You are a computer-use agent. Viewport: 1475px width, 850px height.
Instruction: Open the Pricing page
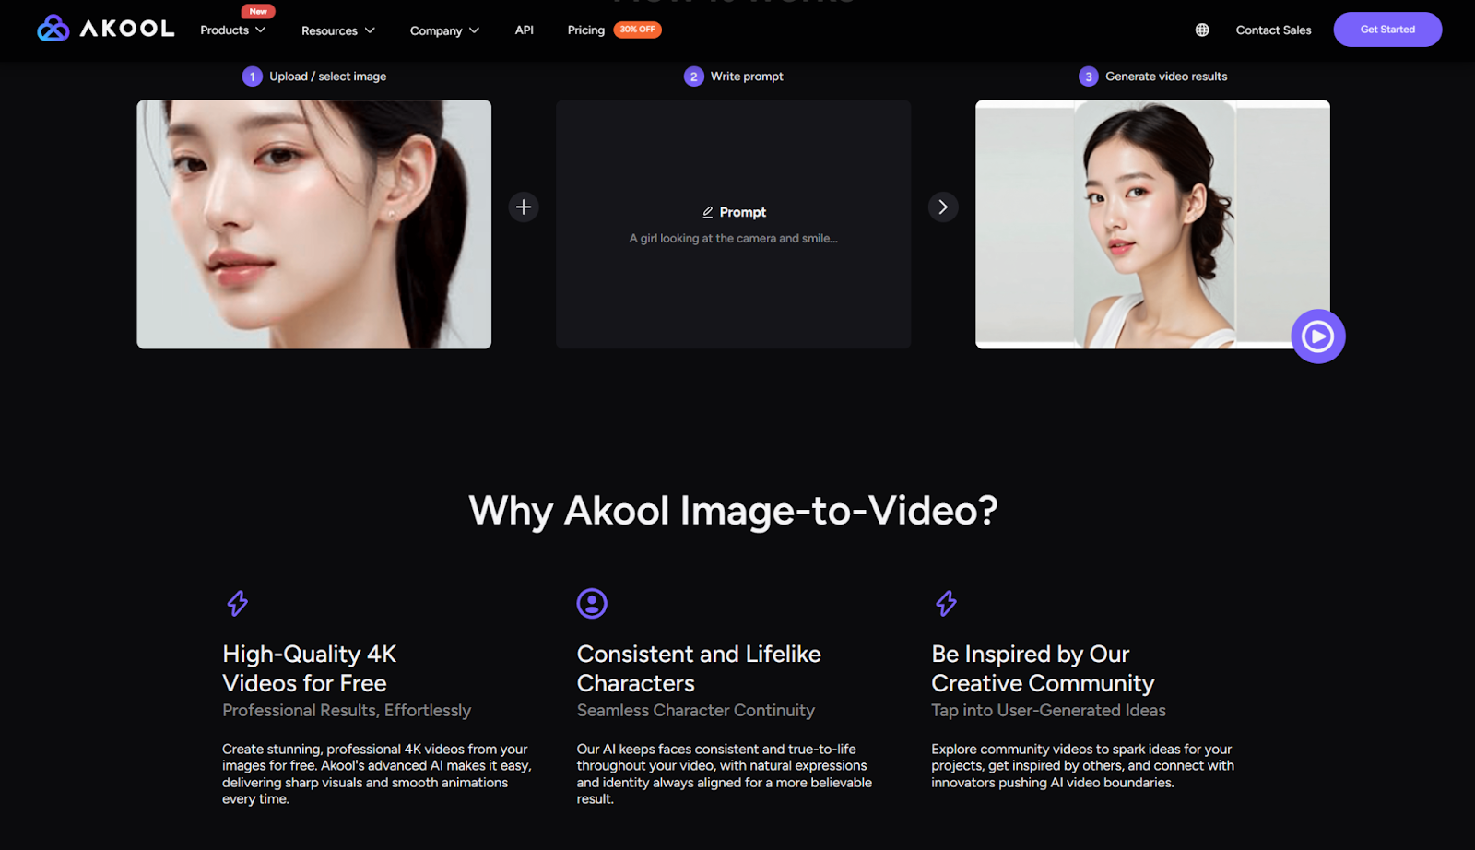(586, 30)
